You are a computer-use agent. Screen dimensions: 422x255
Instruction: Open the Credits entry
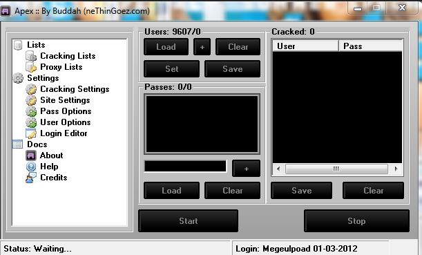tap(54, 178)
